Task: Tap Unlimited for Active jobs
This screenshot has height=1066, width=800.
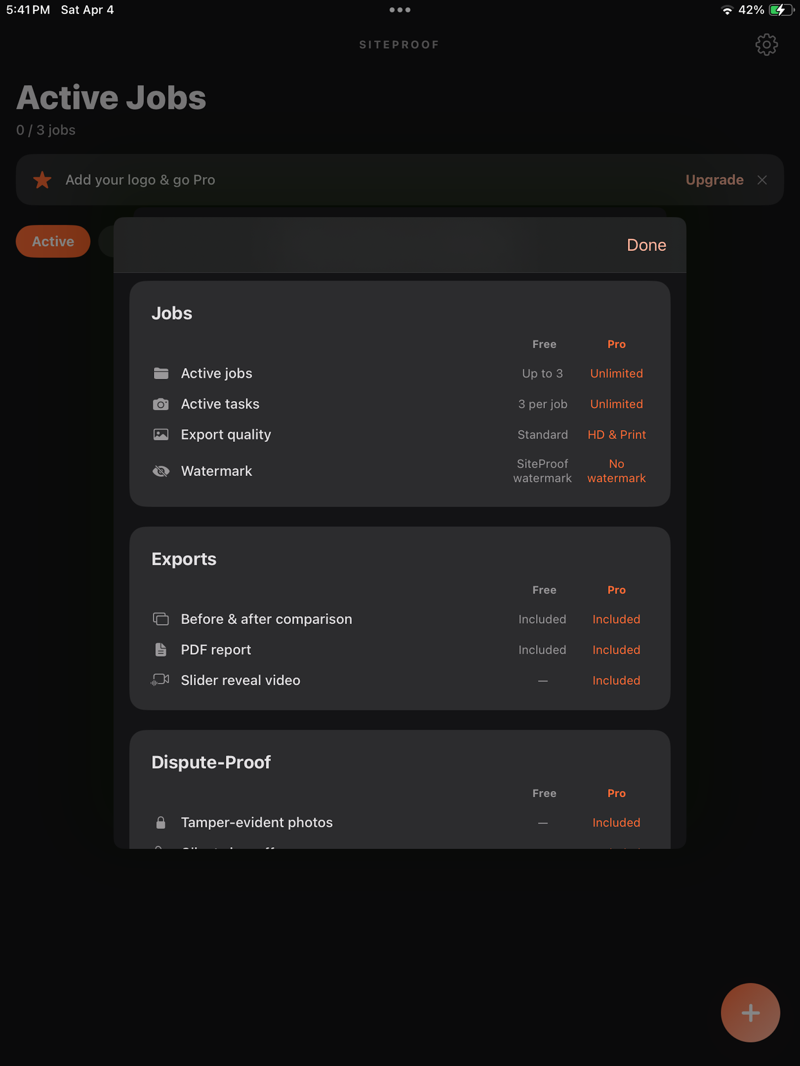Action: coord(616,373)
